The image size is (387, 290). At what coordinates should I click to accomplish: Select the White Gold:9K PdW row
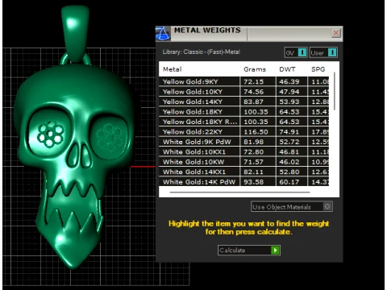(243, 142)
